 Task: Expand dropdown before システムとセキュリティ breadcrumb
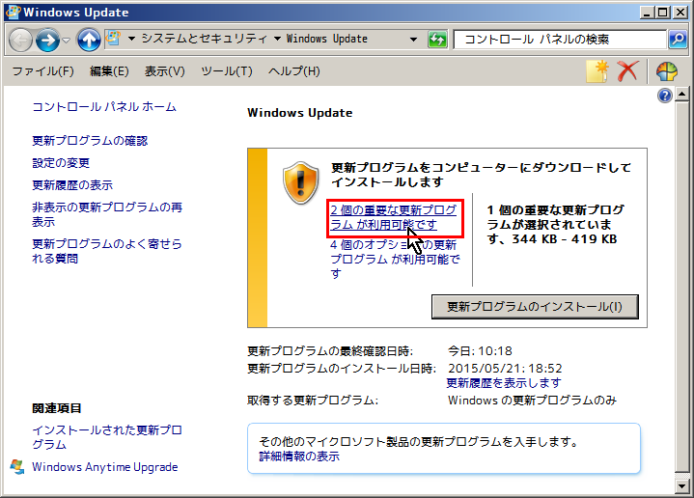tap(131, 39)
